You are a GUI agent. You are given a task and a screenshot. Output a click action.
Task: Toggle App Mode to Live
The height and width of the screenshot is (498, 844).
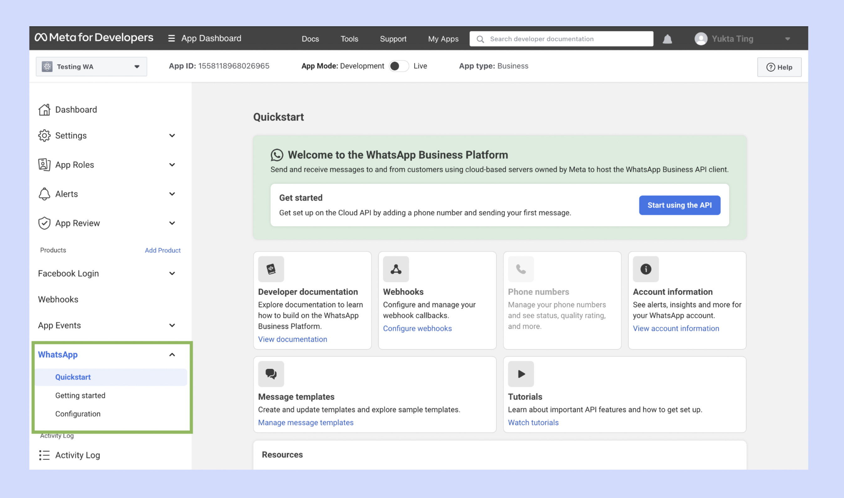click(399, 66)
